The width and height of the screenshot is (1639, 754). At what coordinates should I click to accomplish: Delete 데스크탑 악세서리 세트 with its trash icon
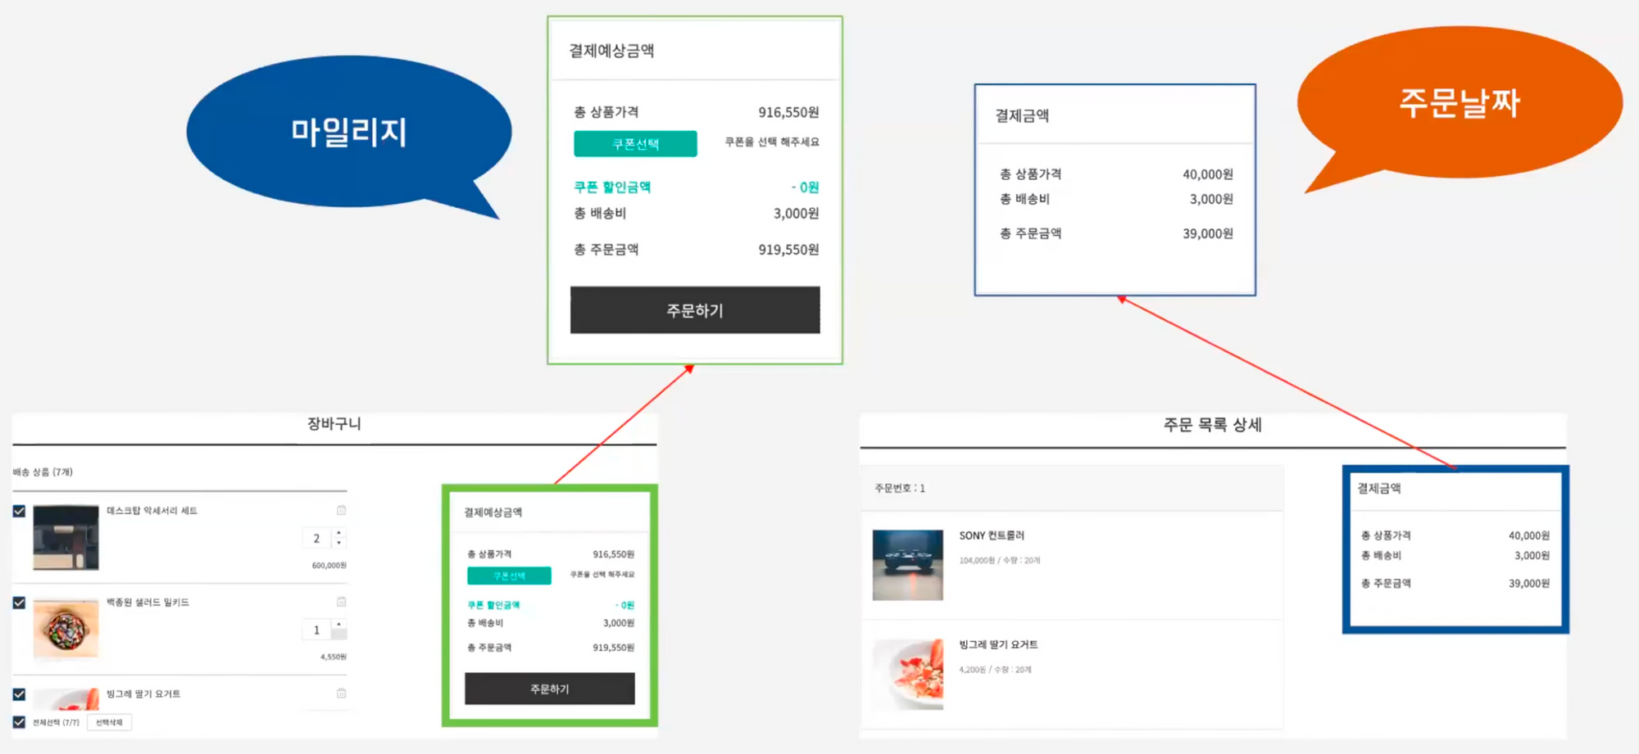(x=342, y=510)
